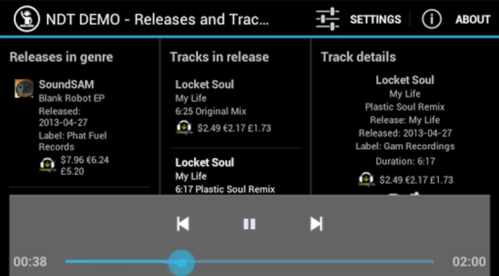499x276 pixels.
Task: Open the About info icon
Action: click(432, 19)
